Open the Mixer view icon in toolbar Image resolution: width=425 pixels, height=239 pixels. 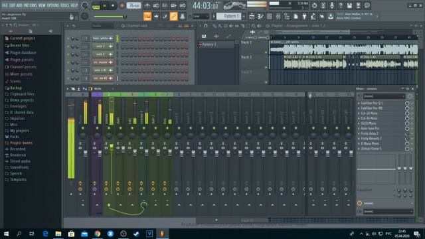pyautogui.click(x=278, y=17)
